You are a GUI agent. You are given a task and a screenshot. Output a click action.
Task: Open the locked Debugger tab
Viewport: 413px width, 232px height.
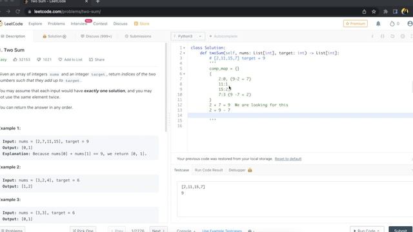(240, 170)
